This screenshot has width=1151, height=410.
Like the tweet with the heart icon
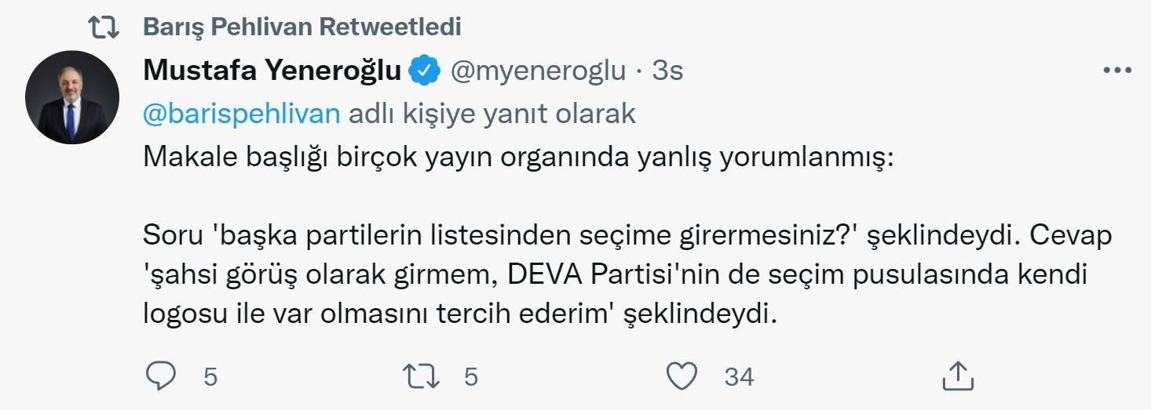681,377
